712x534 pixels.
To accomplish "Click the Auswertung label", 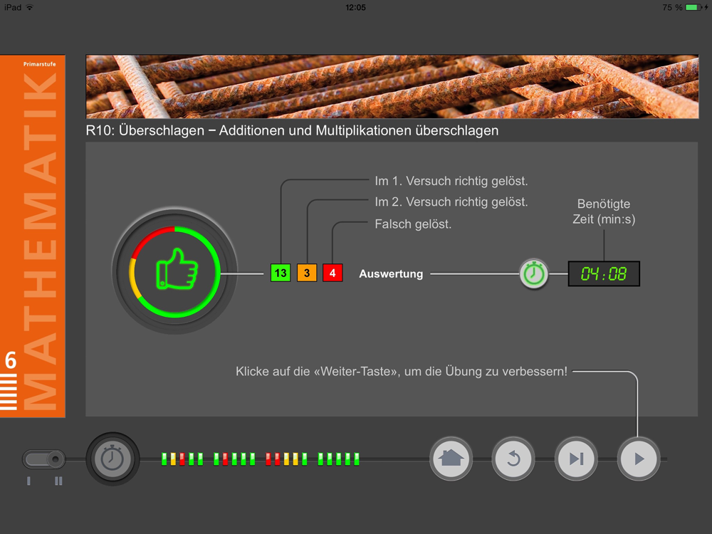I will pyautogui.click(x=391, y=274).
